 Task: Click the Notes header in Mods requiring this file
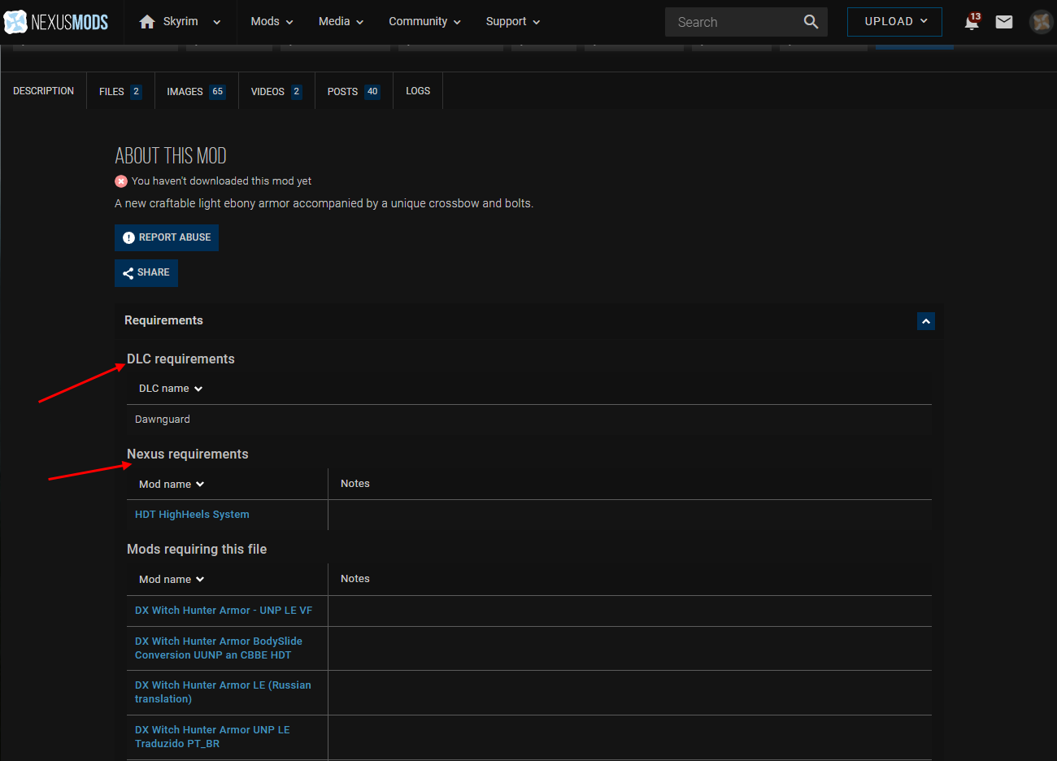tap(355, 579)
